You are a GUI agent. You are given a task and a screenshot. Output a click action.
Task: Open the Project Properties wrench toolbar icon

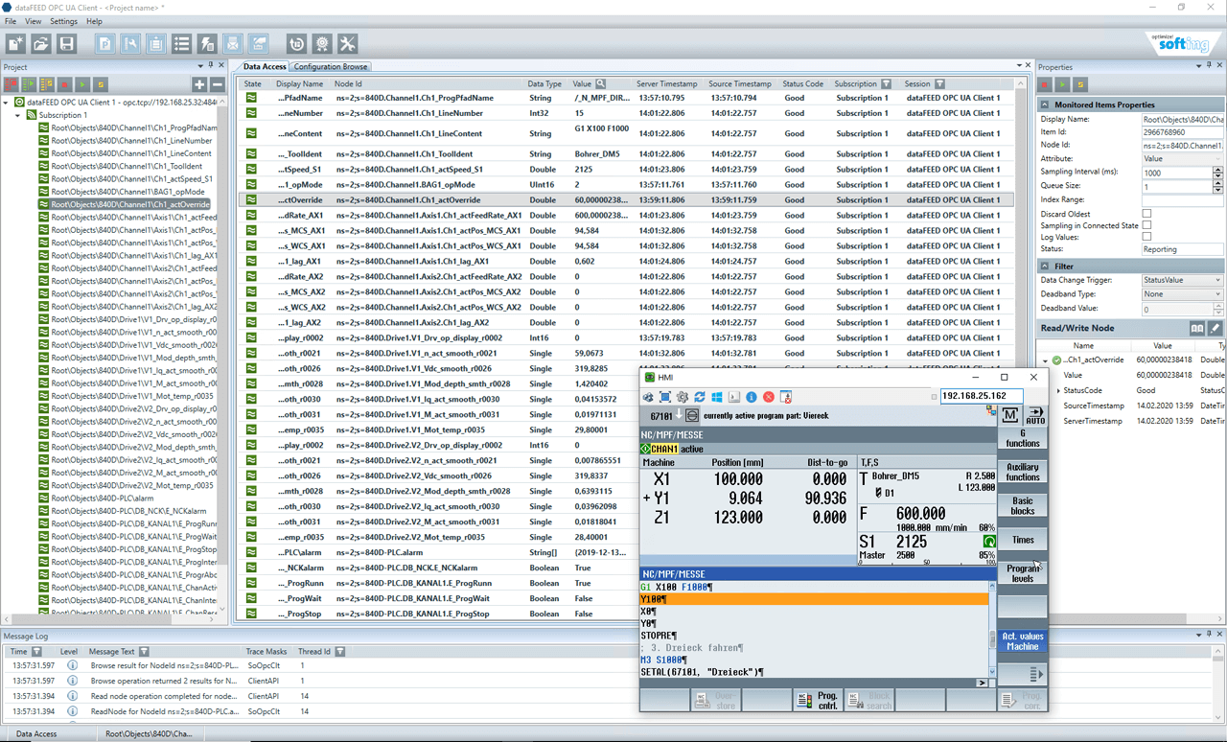129,43
